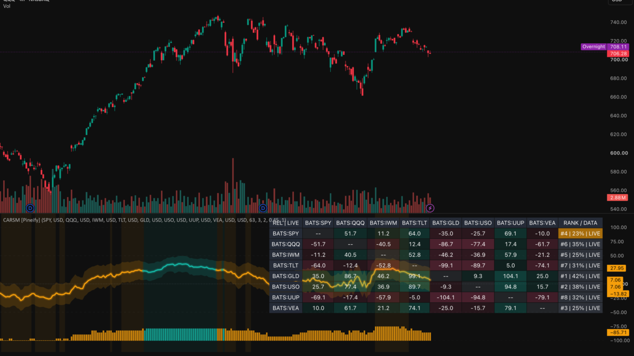This screenshot has height=356, width=634.
Task: Click the orange -13.82 indicator value label
Action: coord(618,293)
